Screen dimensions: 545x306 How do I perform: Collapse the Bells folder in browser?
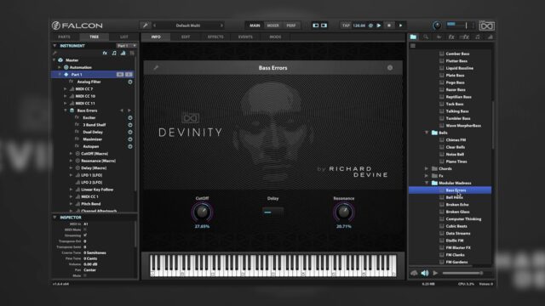(427, 133)
